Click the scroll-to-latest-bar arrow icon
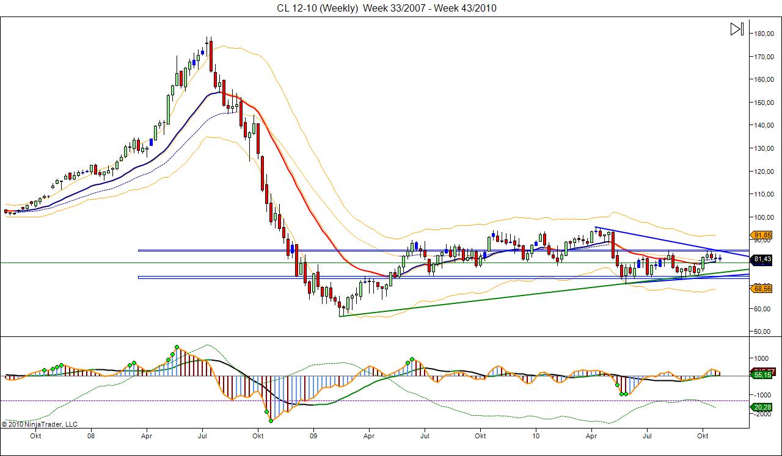This screenshot has width=782, height=456. tap(737, 29)
